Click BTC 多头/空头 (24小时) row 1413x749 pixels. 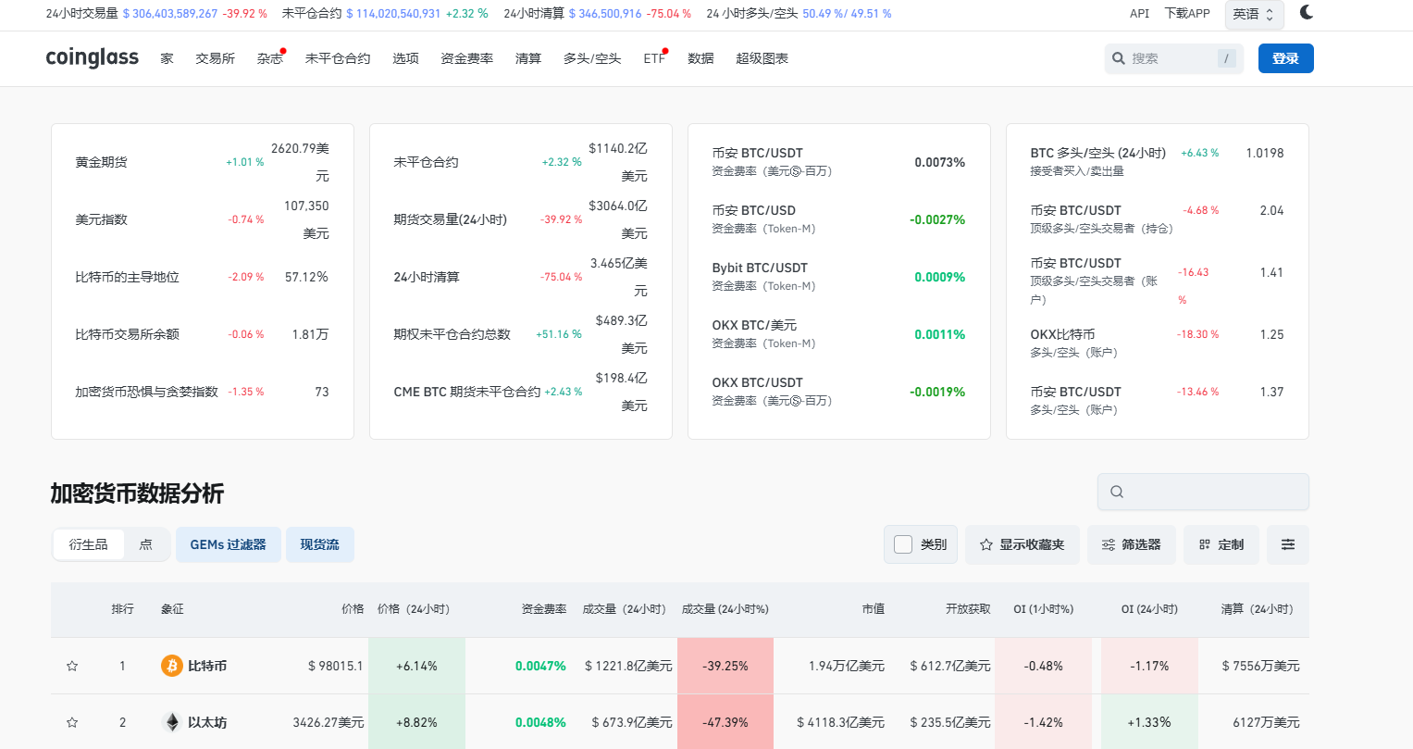pos(1158,162)
